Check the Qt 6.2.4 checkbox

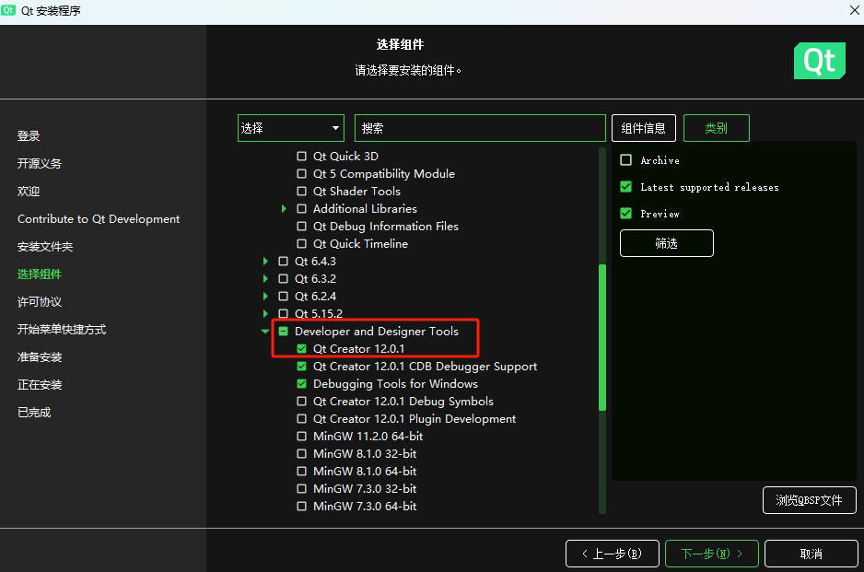(x=283, y=296)
